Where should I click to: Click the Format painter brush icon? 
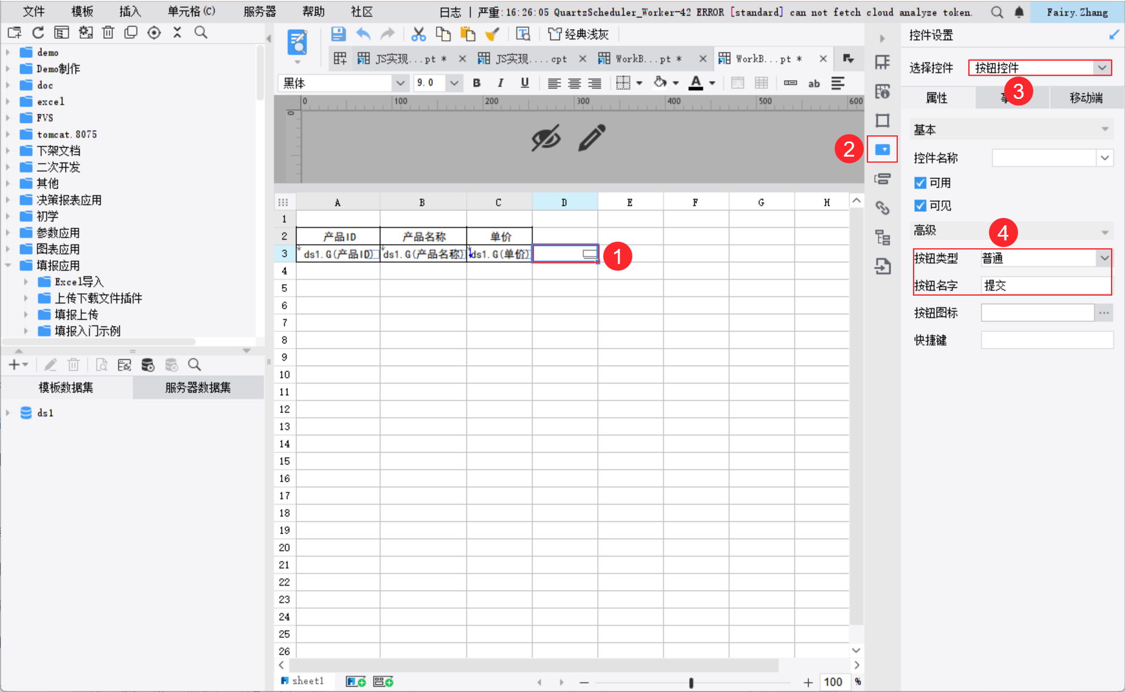tap(492, 34)
